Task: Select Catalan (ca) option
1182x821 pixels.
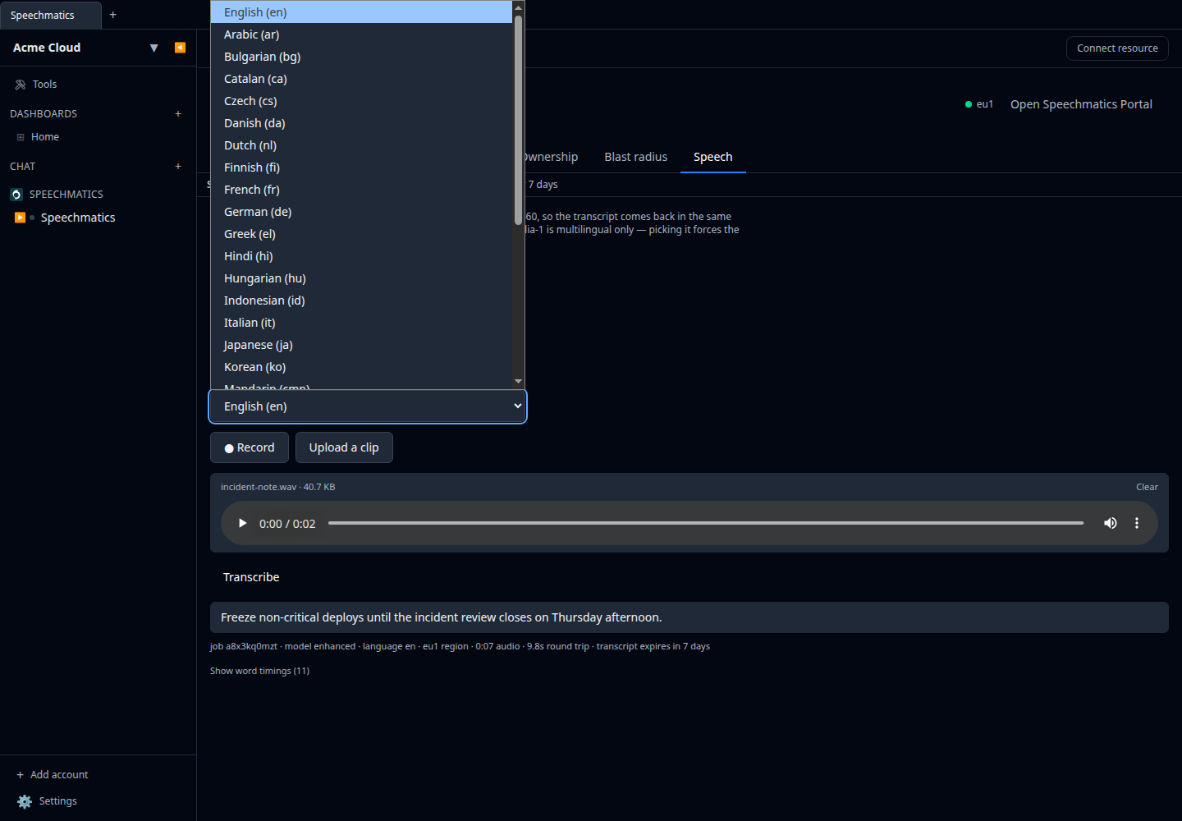Action: (x=361, y=79)
